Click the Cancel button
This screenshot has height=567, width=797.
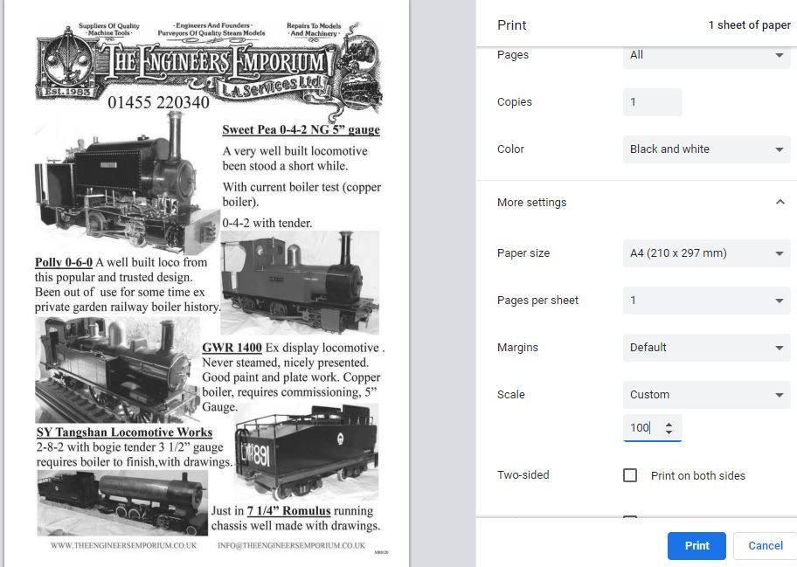(765, 546)
